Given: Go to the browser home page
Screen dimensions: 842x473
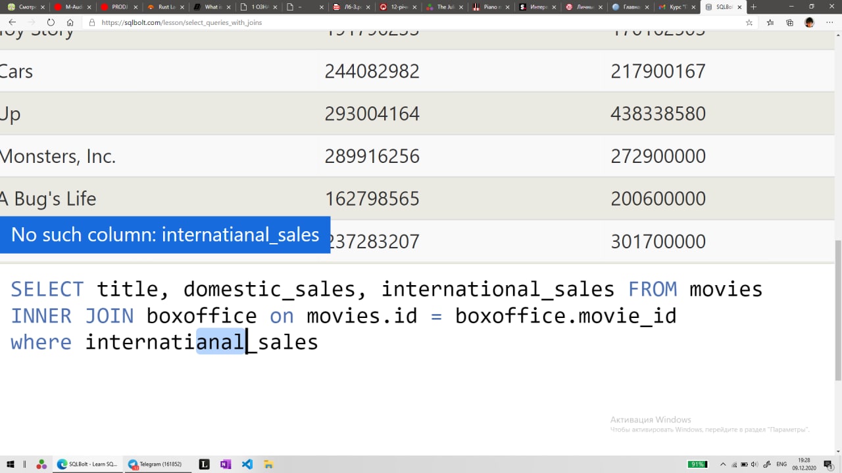Looking at the screenshot, I should [x=70, y=22].
